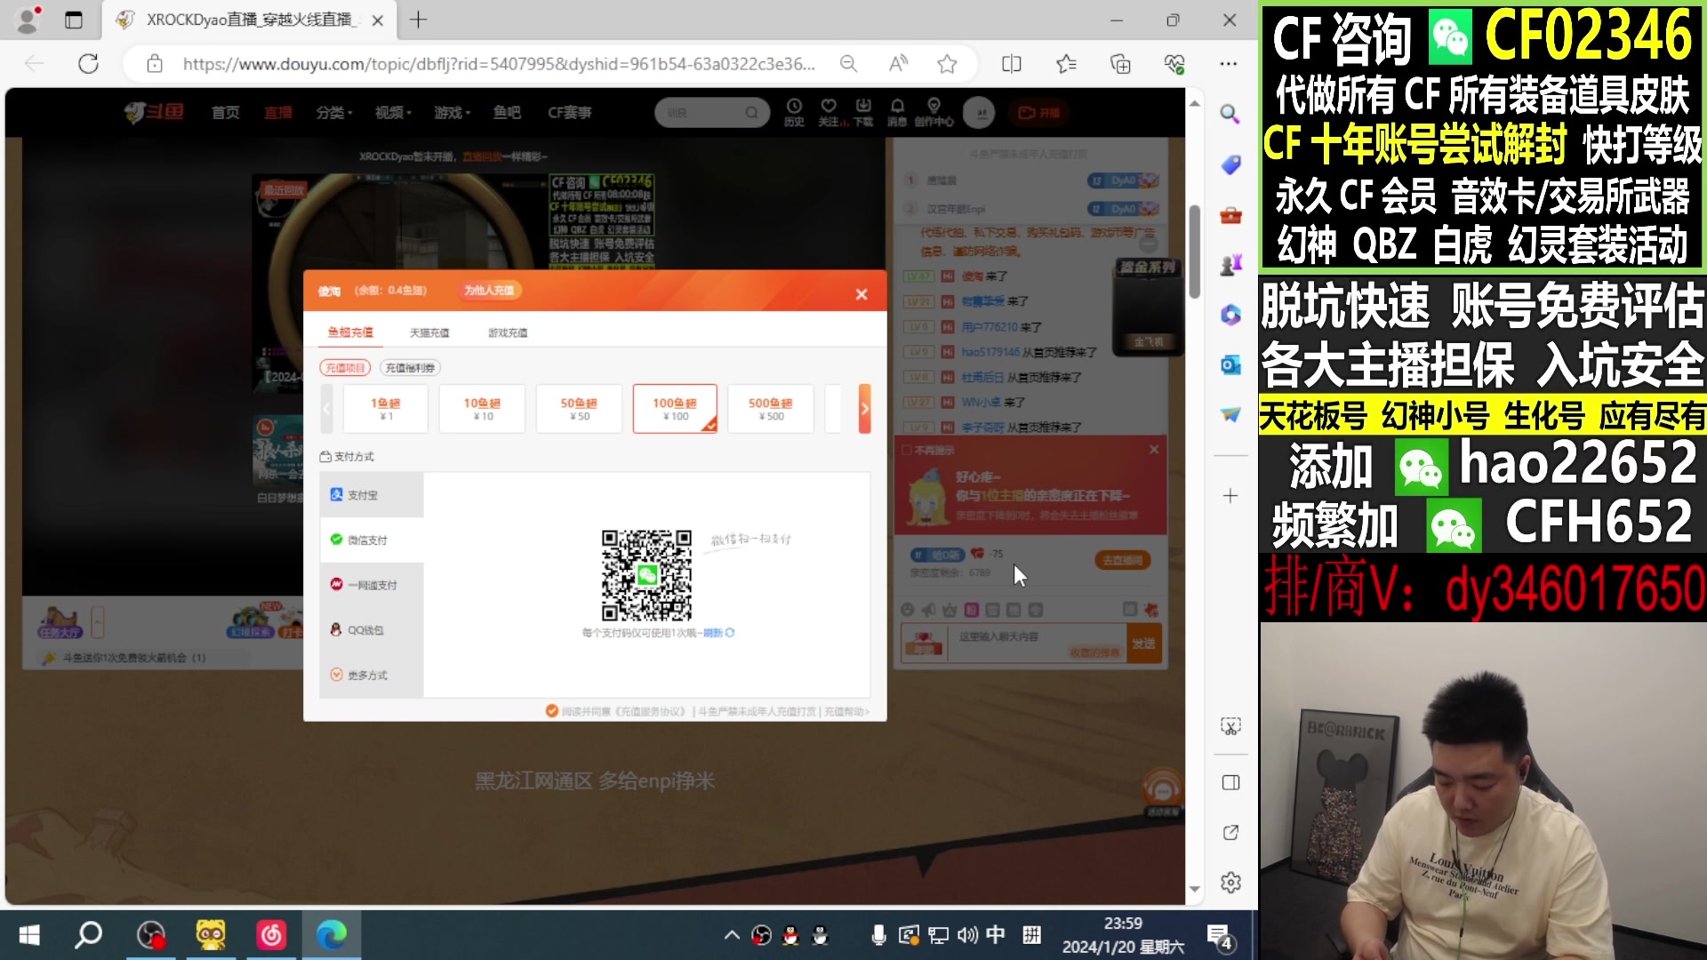Open 直播 in Douyu navigation
This screenshot has height=960, width=1707.
coord(278,113)
